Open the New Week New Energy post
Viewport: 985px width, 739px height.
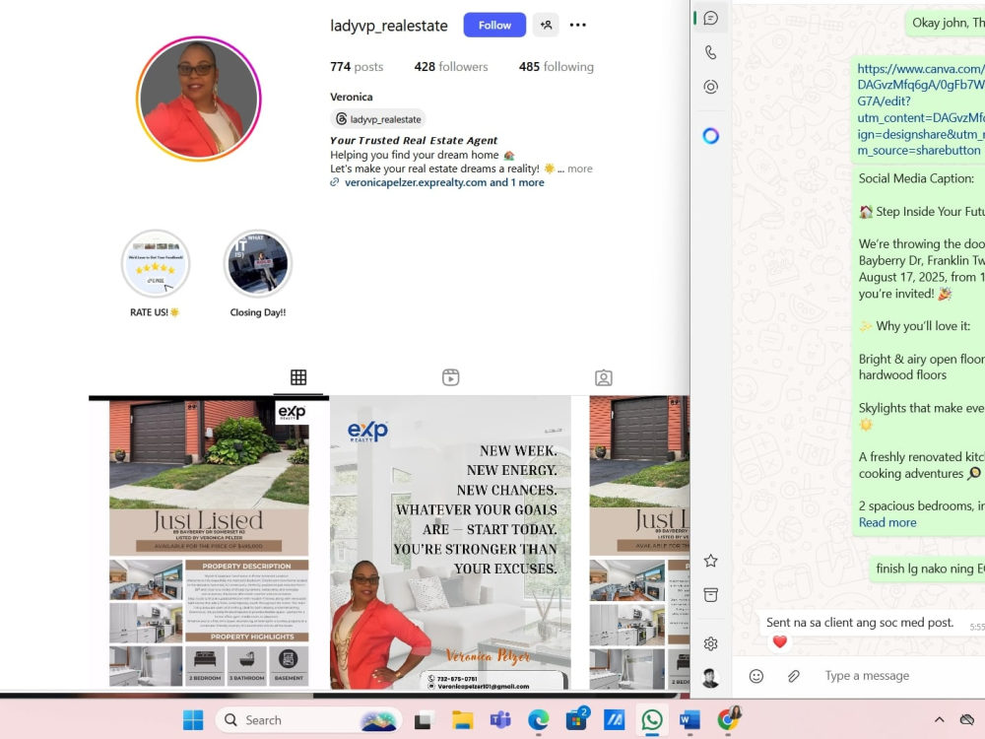coord(450,544)
